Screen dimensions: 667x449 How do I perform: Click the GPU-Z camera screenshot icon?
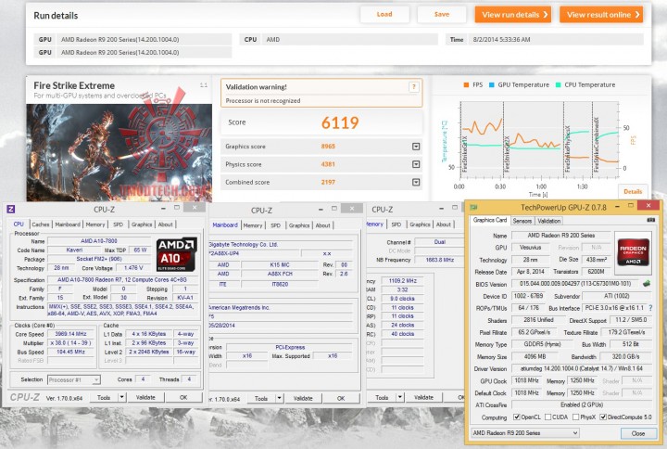point(651,220)
